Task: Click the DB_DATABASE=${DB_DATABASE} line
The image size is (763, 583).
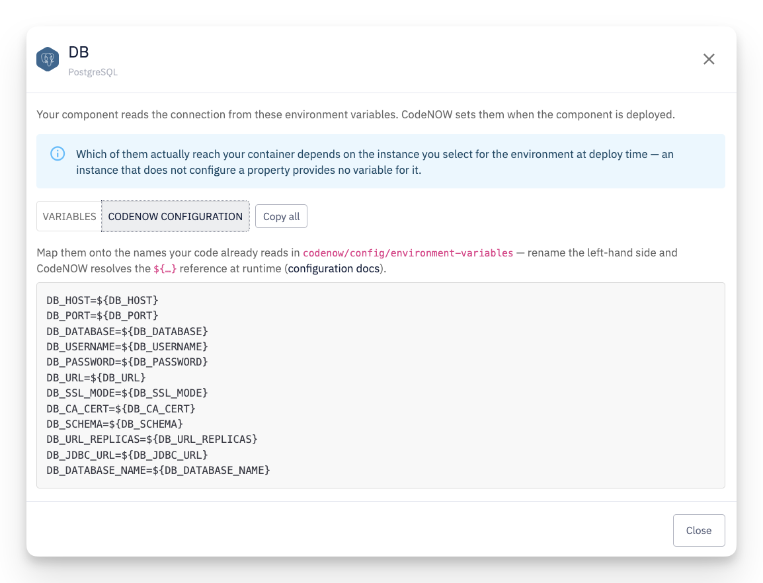Action: pyautogui.click(x=127, y=331)
